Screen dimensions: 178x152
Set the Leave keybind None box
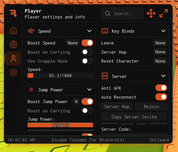[x=160, y=43]
